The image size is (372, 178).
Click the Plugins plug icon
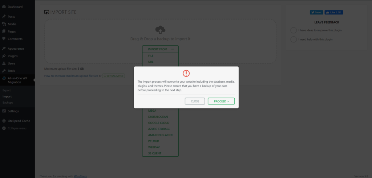point(4,56)
